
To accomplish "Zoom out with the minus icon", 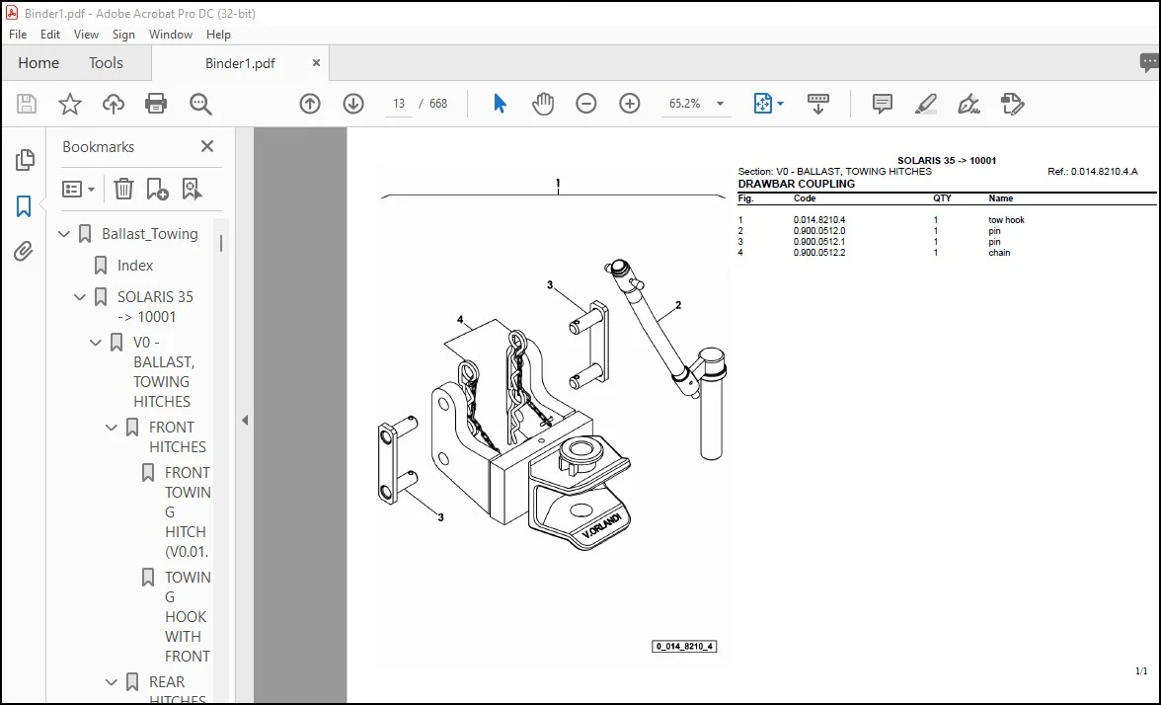I will [586, 104].
